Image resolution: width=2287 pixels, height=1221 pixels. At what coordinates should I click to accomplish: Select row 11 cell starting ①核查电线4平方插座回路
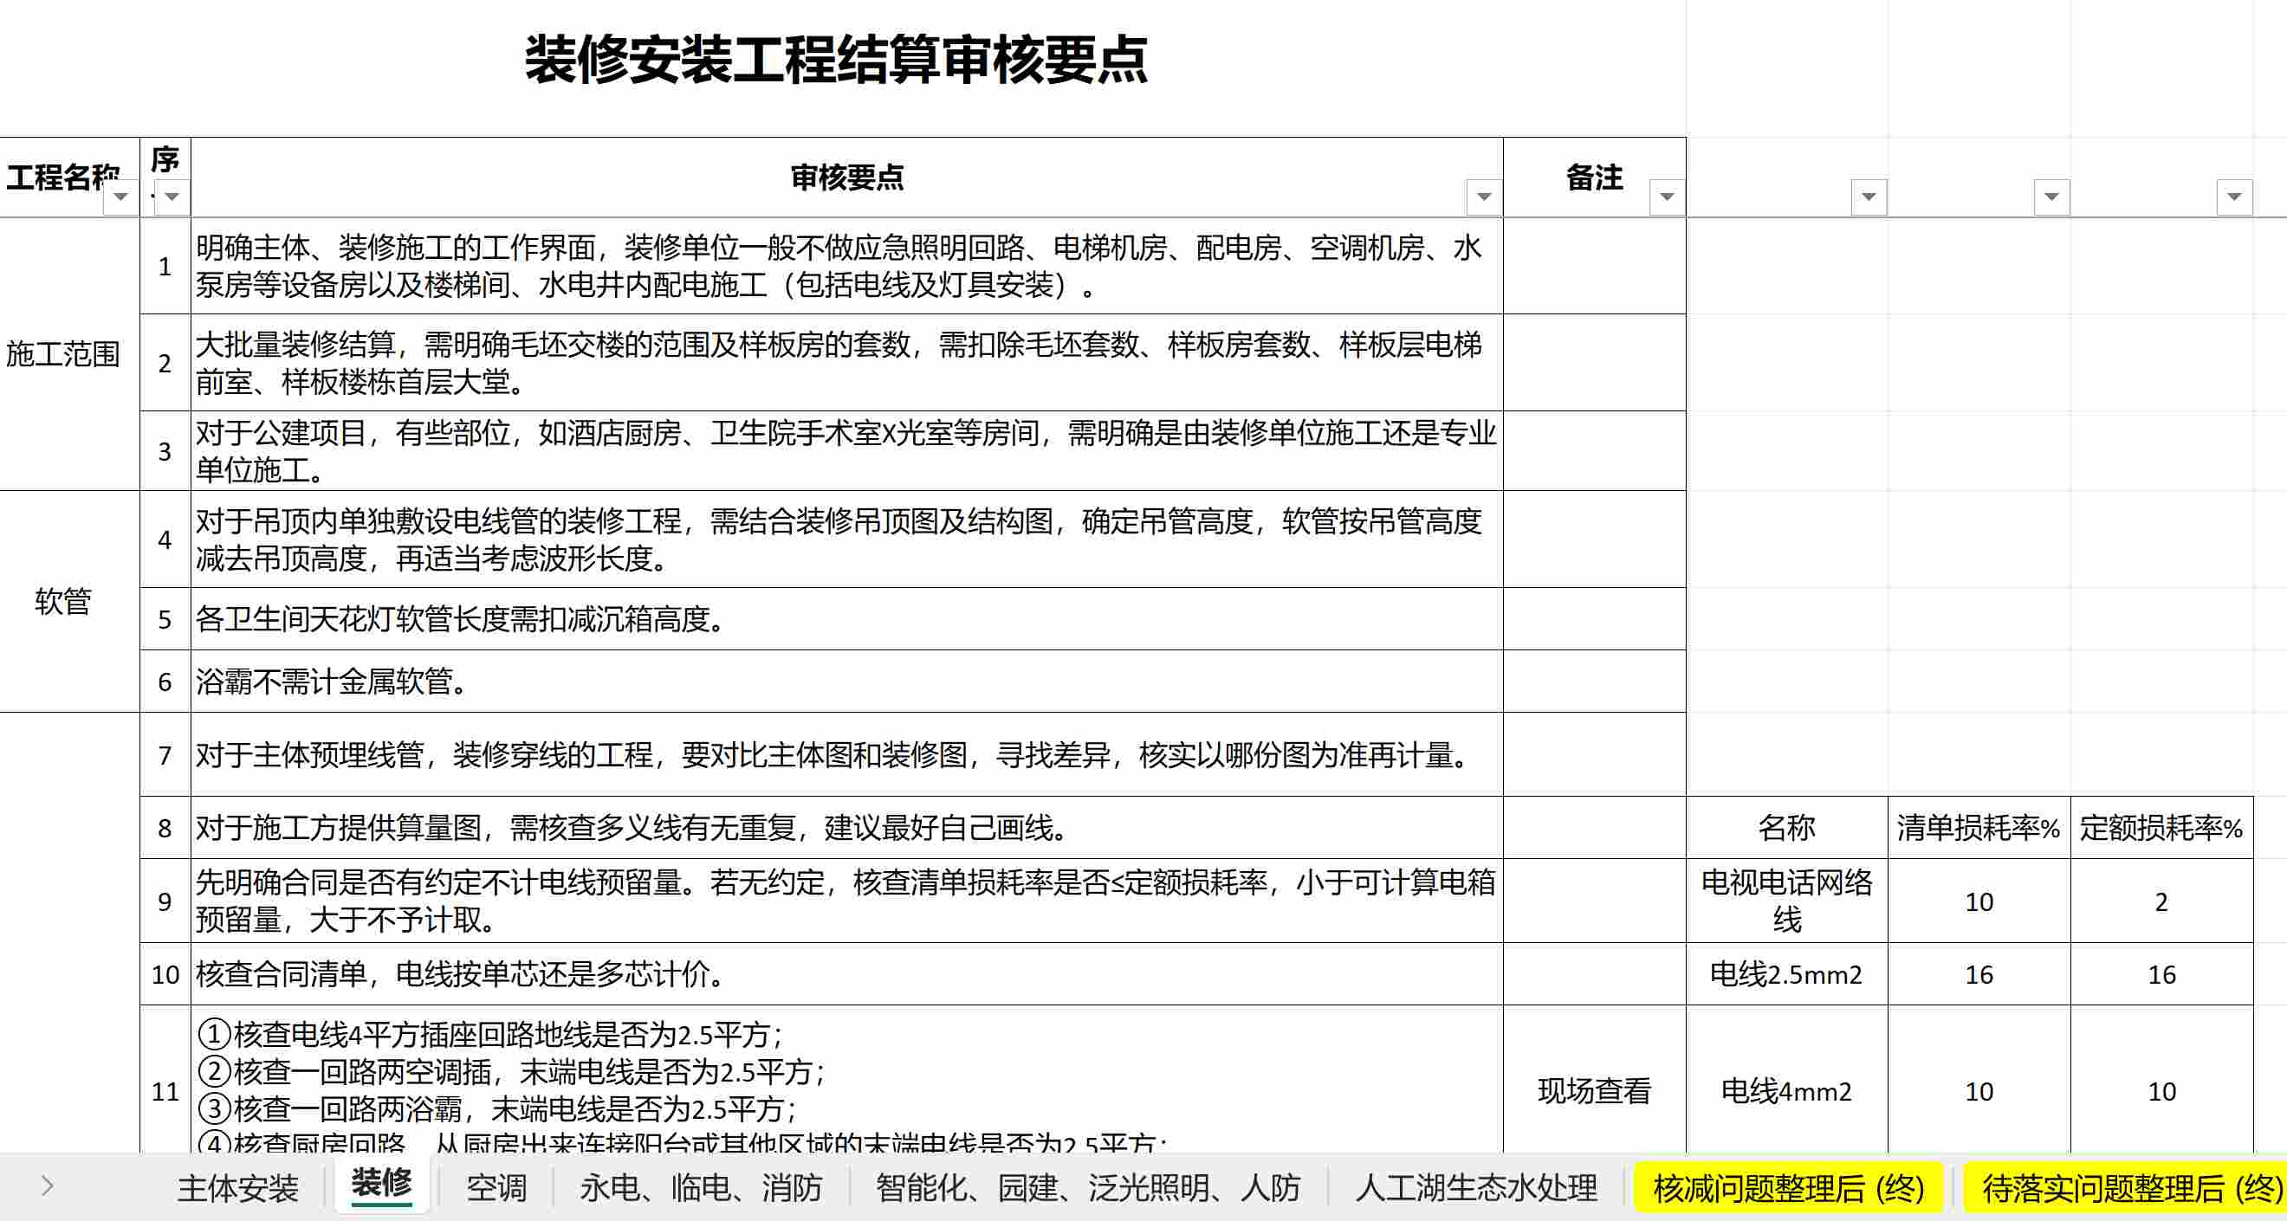click(x=847, y=1079)
